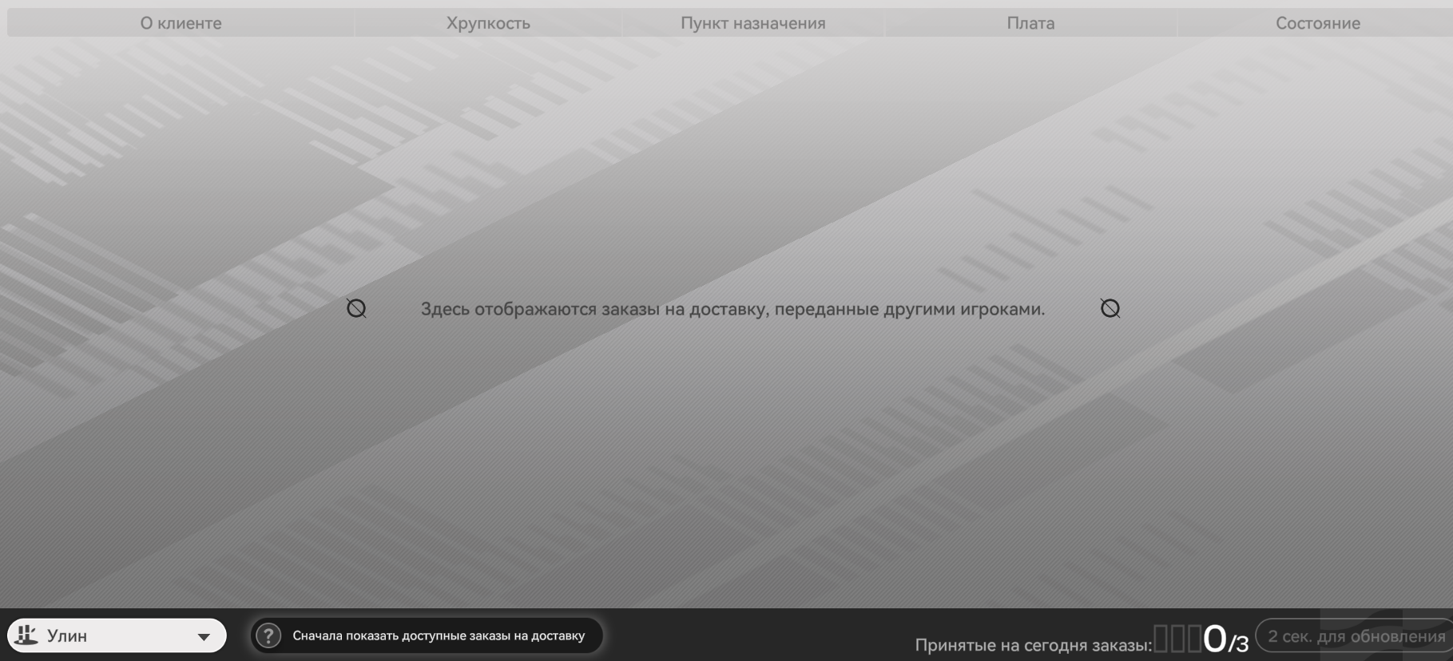The width and height of the screenshot is (1453, 661).
Task: Click the city icon next to Улин
Action: [26, 635]
